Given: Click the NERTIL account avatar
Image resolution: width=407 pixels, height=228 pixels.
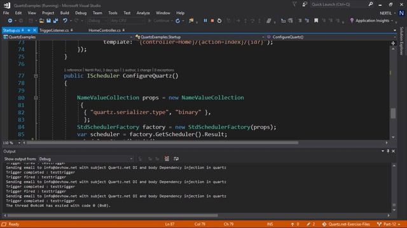Looking at the screenshot, I should click(401, 13).
